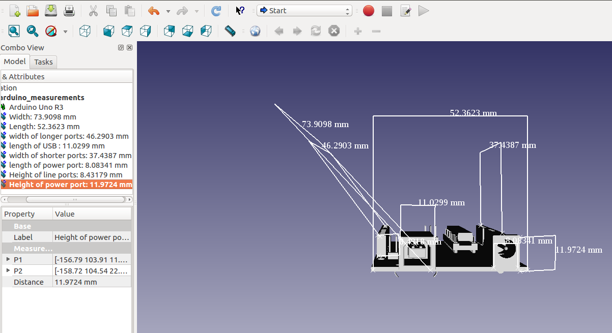Close the Combo View panel
Screen dimensions: 612x333
(x=129, y=47)
